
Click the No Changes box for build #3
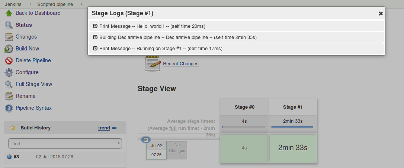[177, 150]
